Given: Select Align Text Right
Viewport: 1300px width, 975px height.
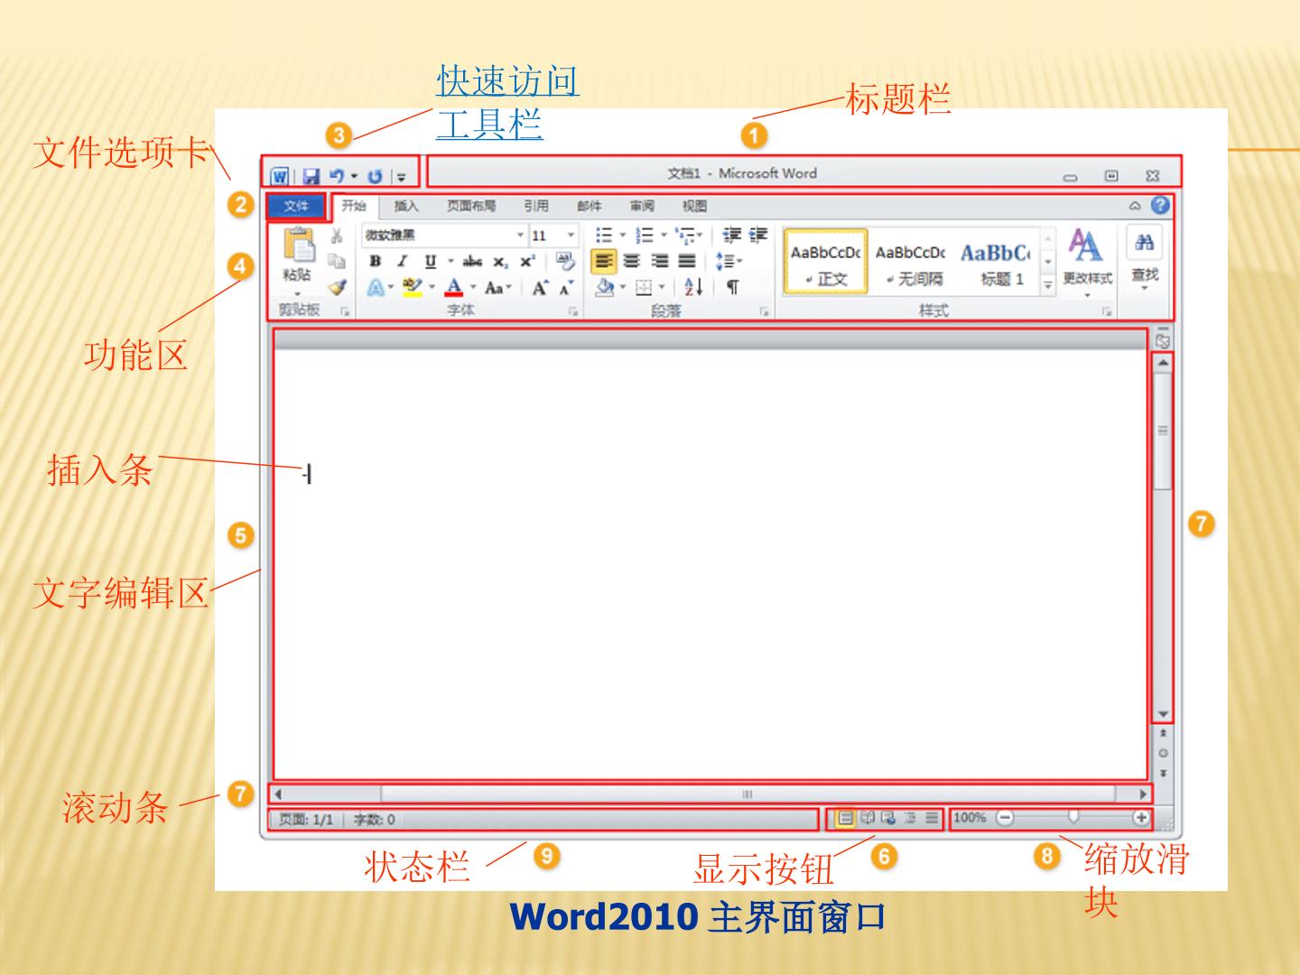Looking at the screenshot, I should pyautogui.click(x=660, y=262).
